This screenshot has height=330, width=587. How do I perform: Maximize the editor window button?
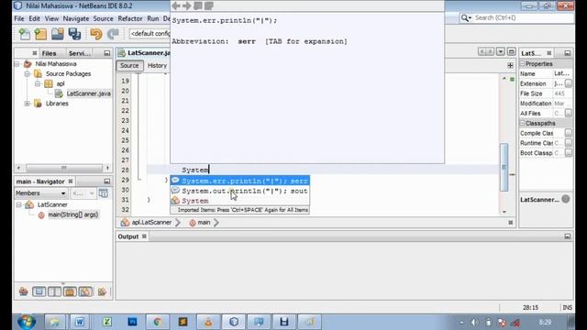click(512, 51)
